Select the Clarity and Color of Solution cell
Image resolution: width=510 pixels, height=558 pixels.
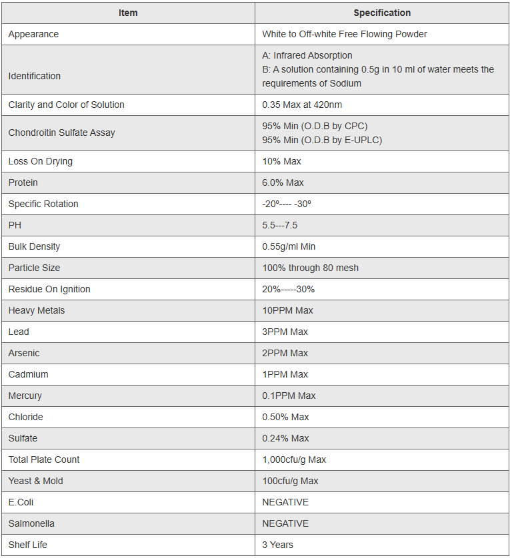[67, 105]
